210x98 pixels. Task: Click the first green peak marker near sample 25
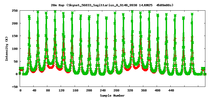29,16
